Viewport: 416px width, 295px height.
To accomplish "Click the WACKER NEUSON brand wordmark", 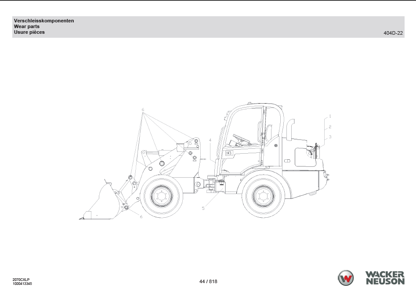I will (x=385, y=278).
